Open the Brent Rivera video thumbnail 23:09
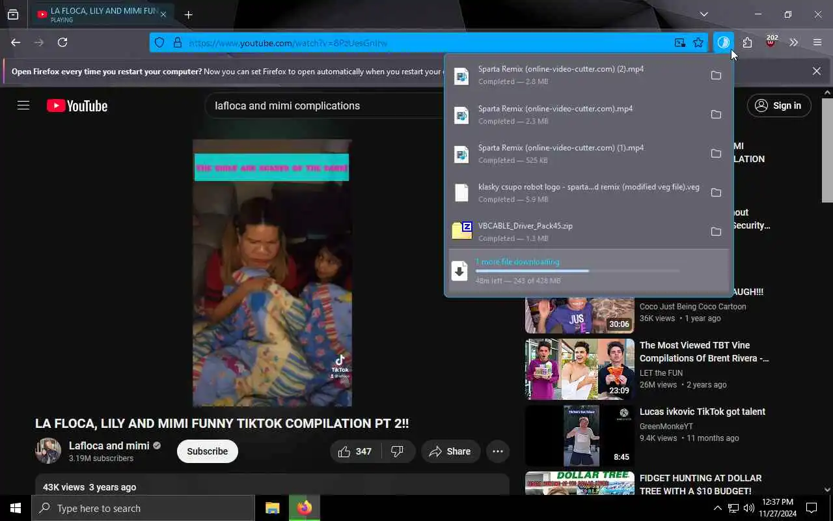This screenshot has width=833, height=521. pyautogui.click(x=580, y=369)
